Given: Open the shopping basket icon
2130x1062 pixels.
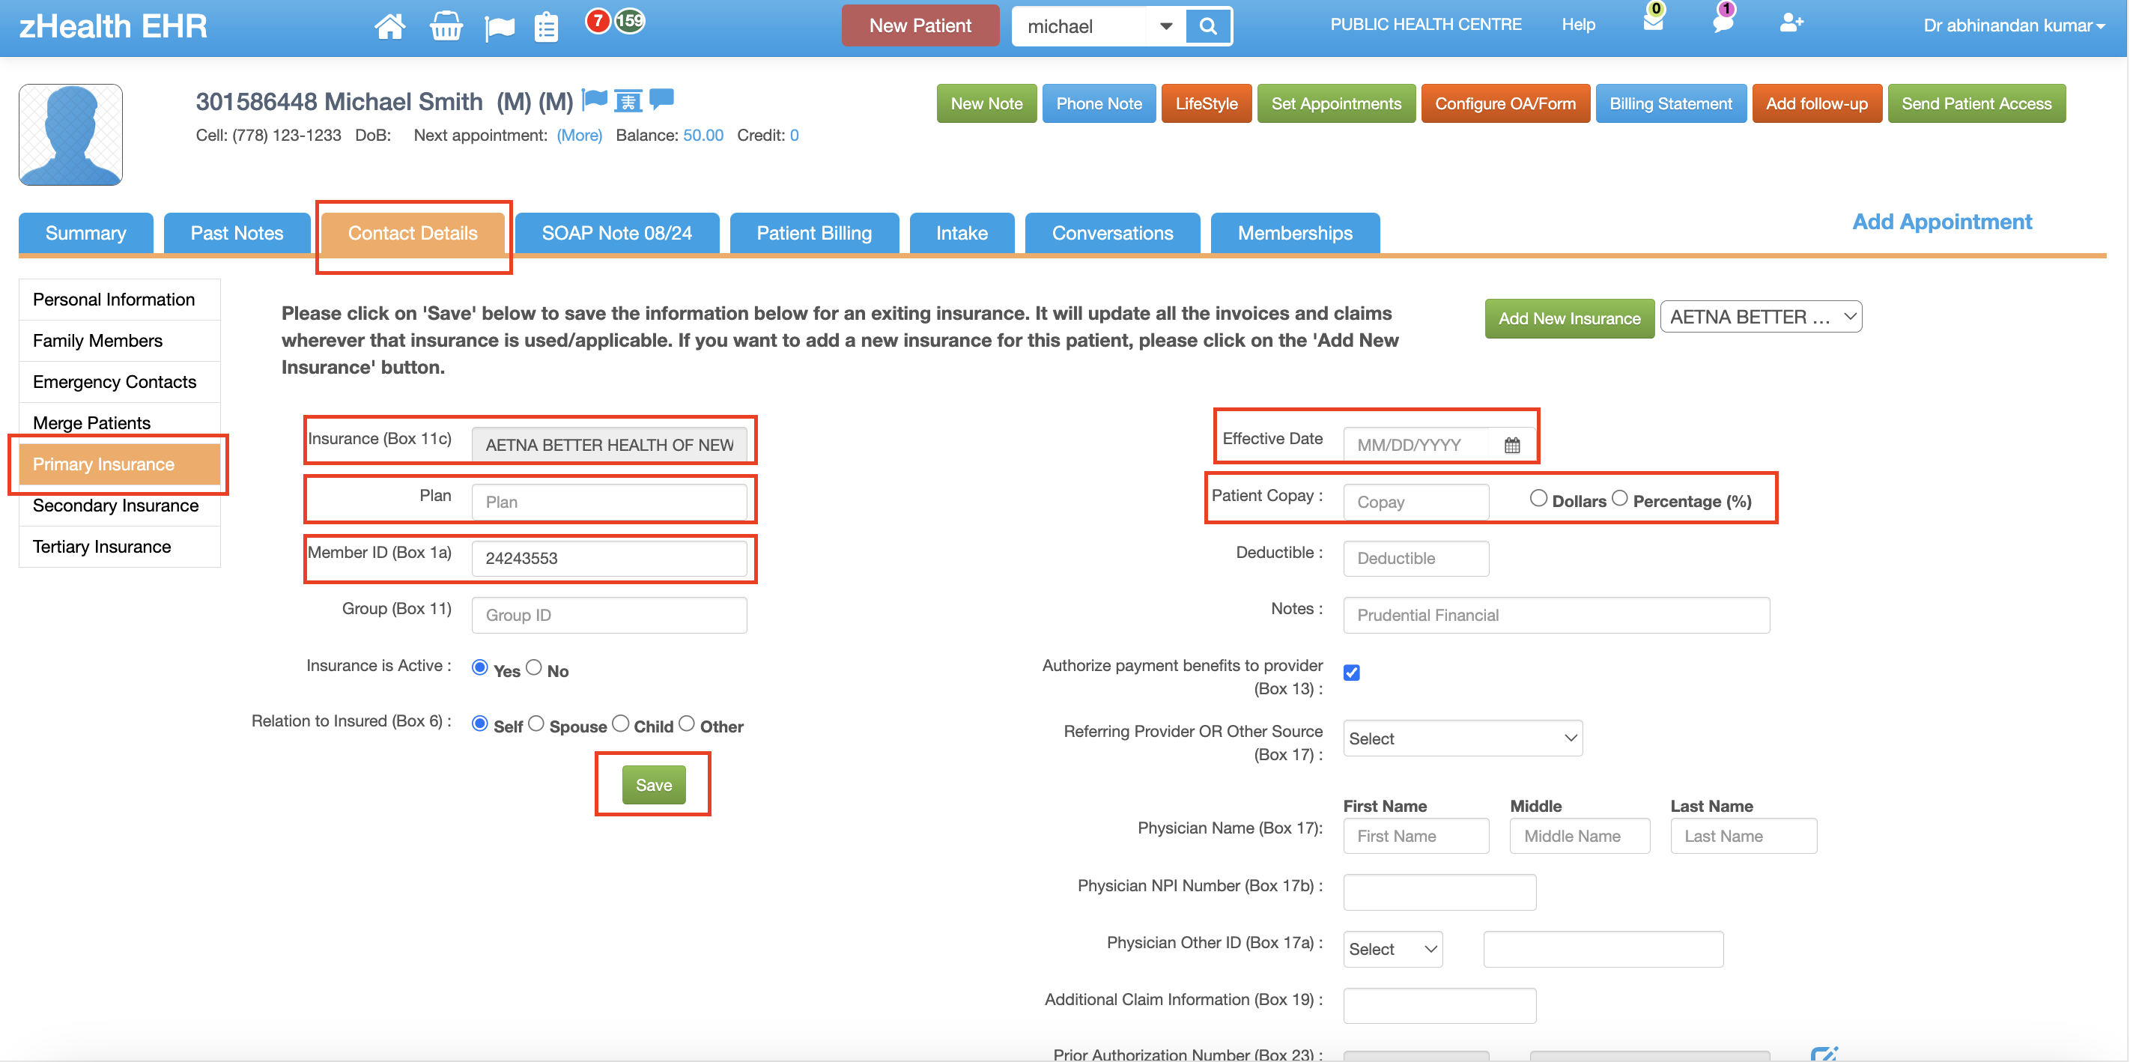Looking at the screenshot, I should click(x=446, y=26).
